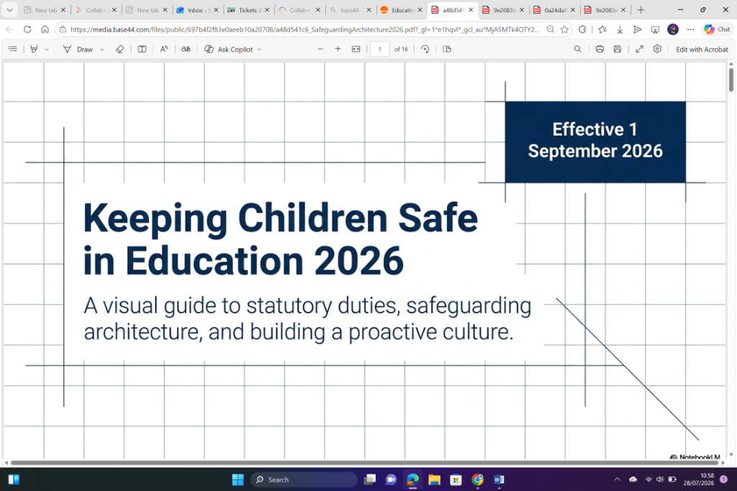Zoom in with the plus button

[x=338, y=49]
